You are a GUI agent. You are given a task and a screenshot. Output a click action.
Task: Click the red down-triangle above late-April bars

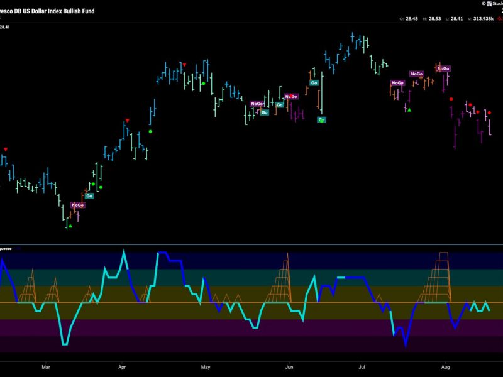(x=184, y=65)
